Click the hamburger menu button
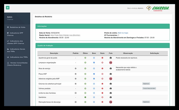 pos(8,8)
